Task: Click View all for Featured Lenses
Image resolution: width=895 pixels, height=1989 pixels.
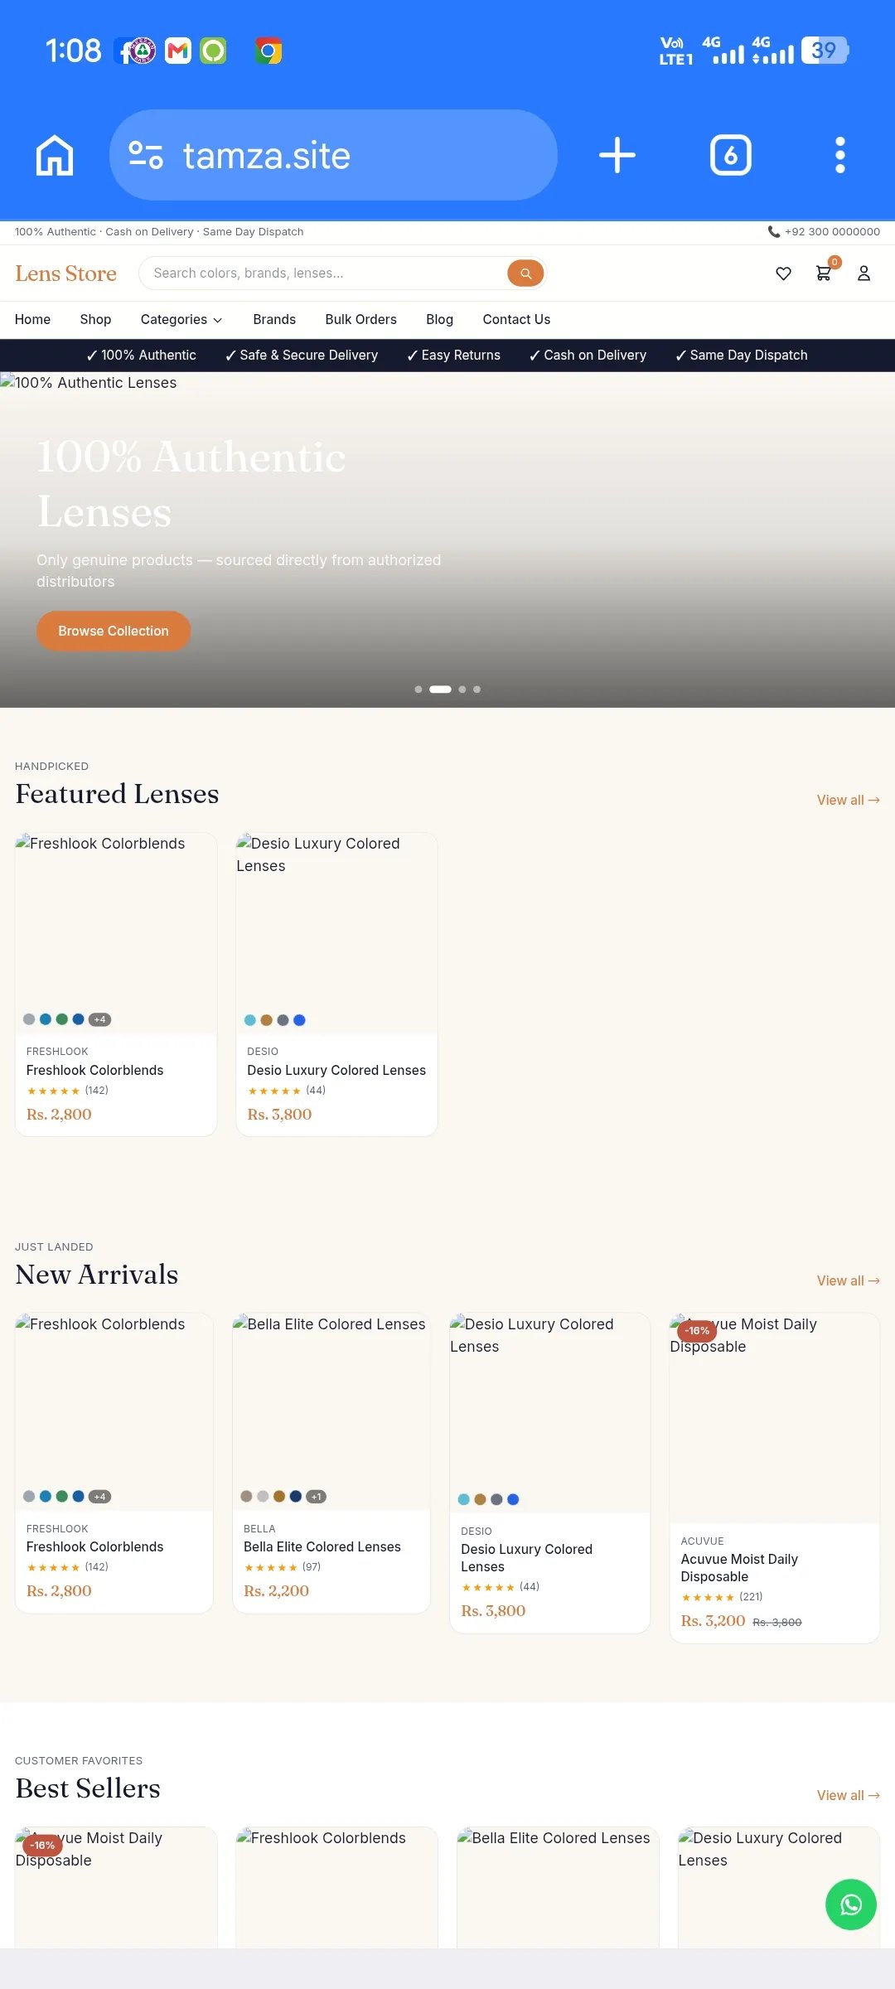Action: pos(848,801)
